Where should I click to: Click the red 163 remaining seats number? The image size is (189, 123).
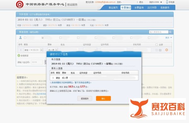[71, 87]
